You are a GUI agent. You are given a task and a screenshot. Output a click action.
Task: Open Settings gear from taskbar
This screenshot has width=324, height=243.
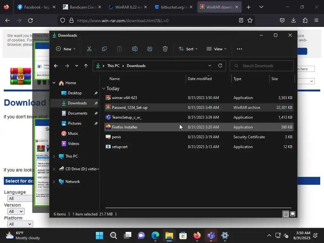tap(225, 235)
